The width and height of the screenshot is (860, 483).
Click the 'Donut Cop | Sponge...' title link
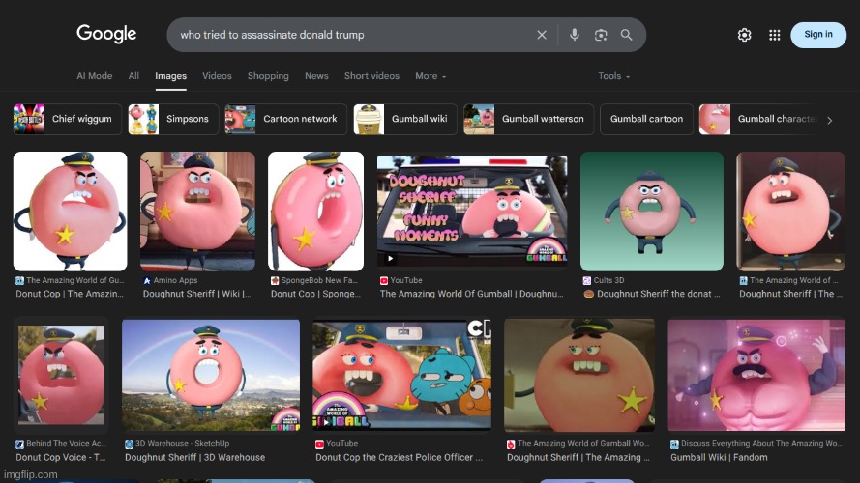[x=315, y=294]
